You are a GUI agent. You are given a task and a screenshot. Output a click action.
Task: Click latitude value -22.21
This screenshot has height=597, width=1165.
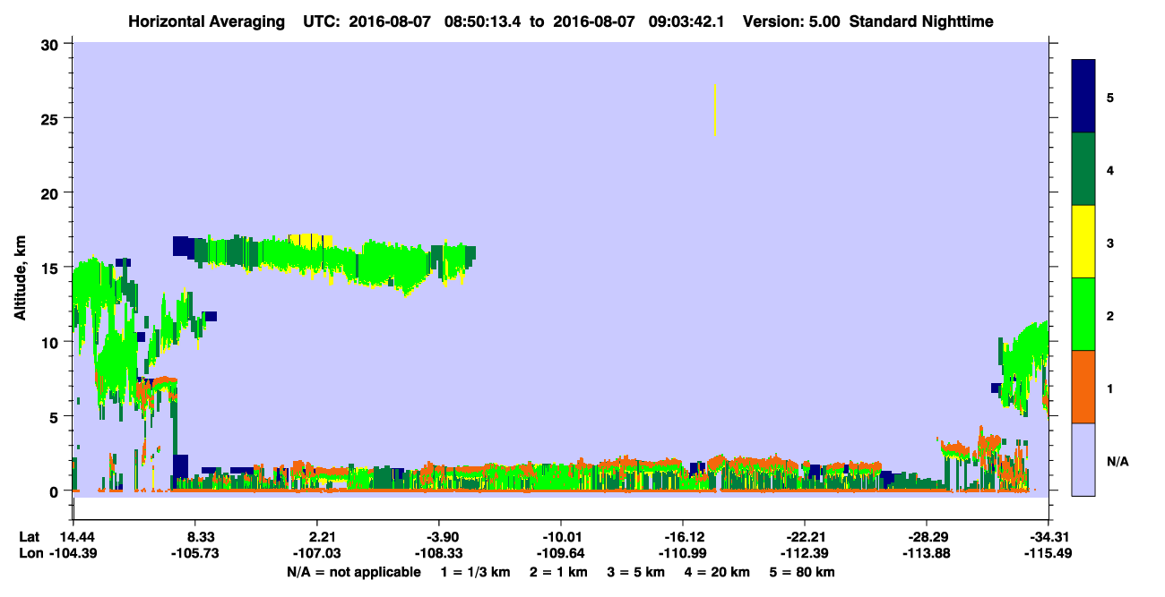coord(805,537)
